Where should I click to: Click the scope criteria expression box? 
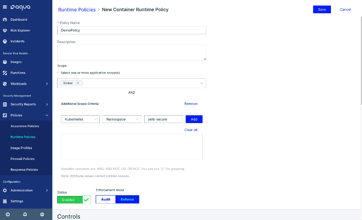[x=132, y=147]
